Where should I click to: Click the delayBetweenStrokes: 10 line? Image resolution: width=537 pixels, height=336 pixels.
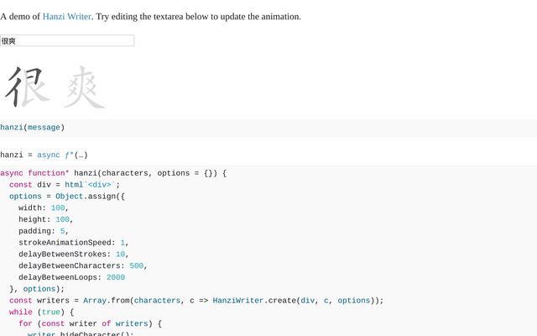click(72, 254)
